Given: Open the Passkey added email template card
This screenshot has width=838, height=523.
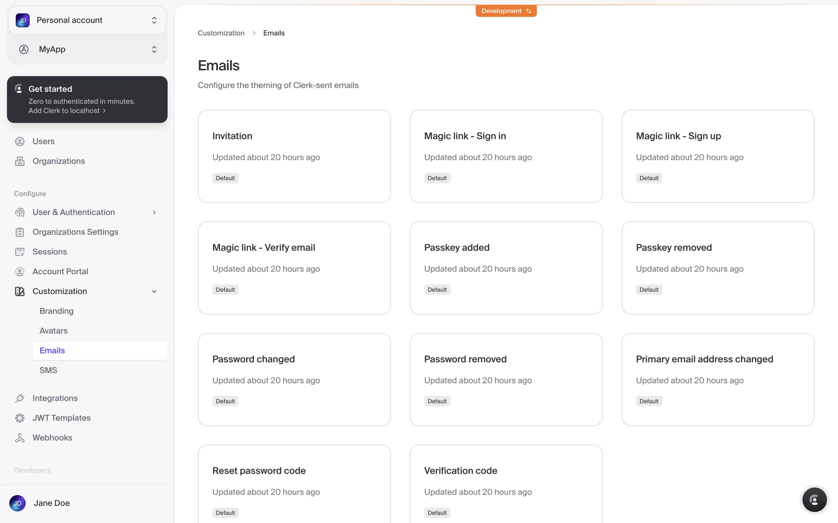Looking at the screenshot, I should pyautogui.click(x=506, y=268).
